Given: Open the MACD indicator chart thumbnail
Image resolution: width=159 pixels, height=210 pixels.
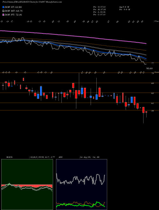Looking at the screenshot, I should (x=27, y=185).
